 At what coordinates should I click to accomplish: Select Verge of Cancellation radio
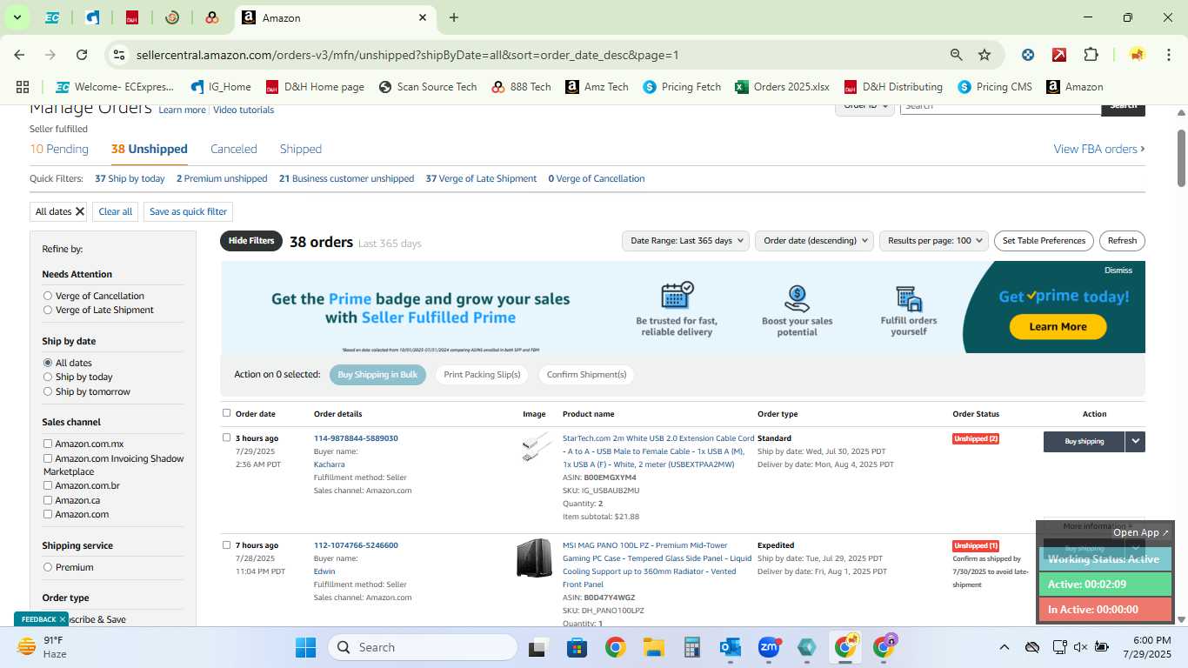point(47,296)
